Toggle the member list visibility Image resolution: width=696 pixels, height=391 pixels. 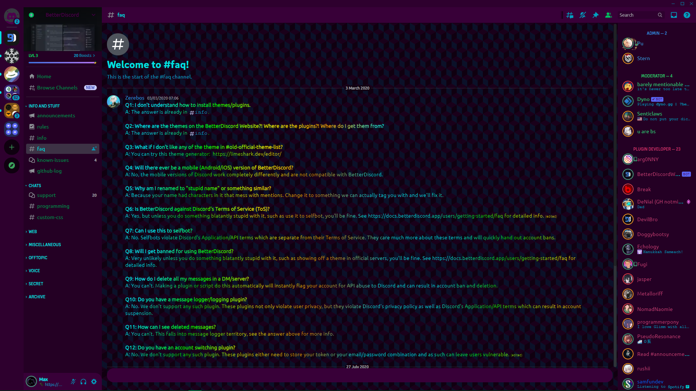point(608,15)
